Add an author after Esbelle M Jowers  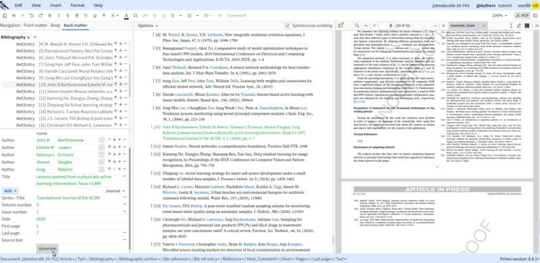tap(119, 147)
